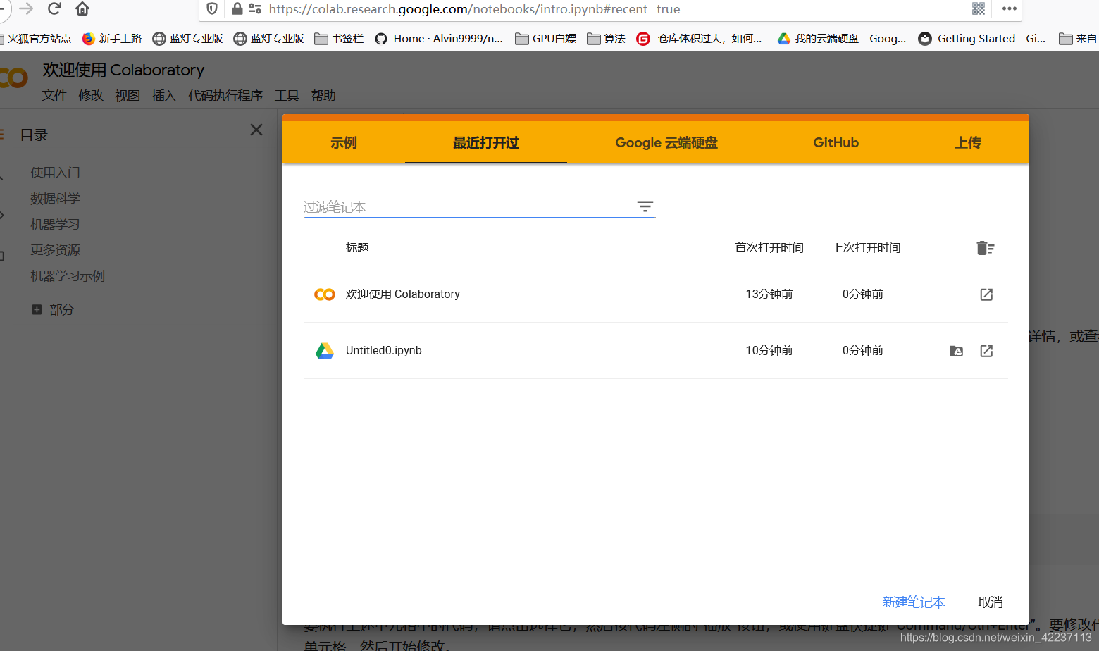The width and height of the screenshot is (1099, 651).
Task: Open the three-dot page actions menu
Action: click(1010, 8)
